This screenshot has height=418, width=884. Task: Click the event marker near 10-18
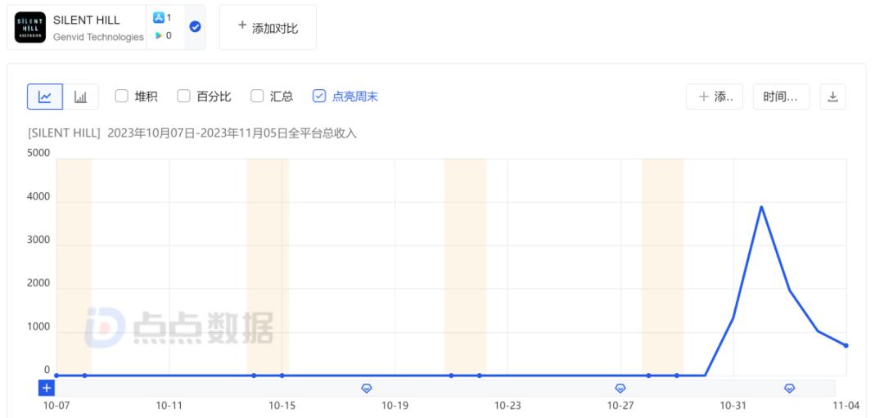(x=367, y=388)
